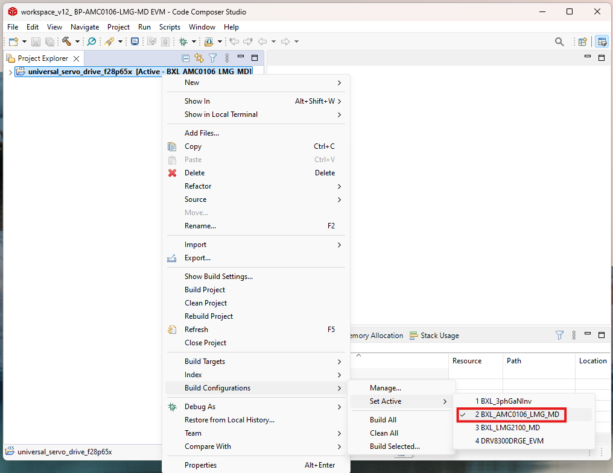The width and height of the screenshot is (613, 473).
Task: Open the dropdown arrow beside the Debug icon
Action: click(194, 42)
